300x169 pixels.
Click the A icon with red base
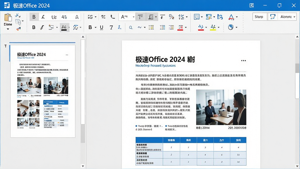point(231,17)
